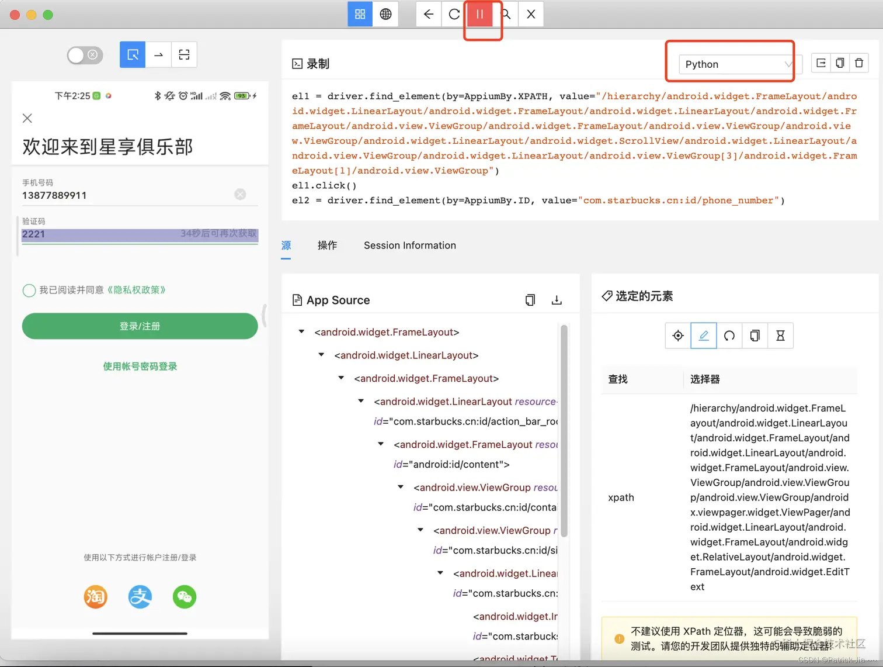Switch to web/hybrid mode globe icon
The height and width of the screenshot is (667, 883).
click(x=386, y=14)
